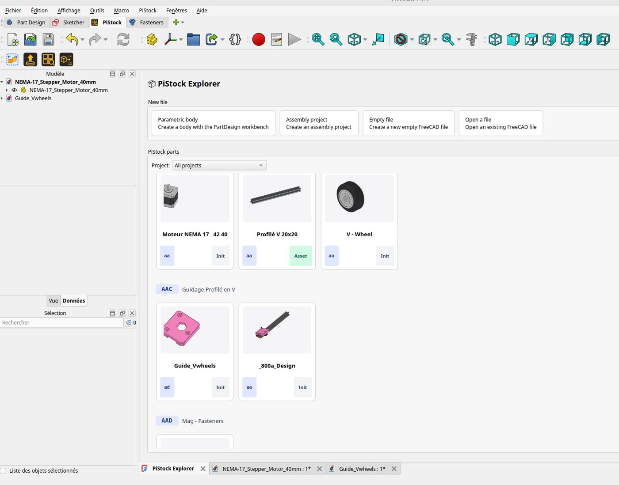Click the 'Assembly project' button
This screenshot has height=485, width=619.
point(319,123)
